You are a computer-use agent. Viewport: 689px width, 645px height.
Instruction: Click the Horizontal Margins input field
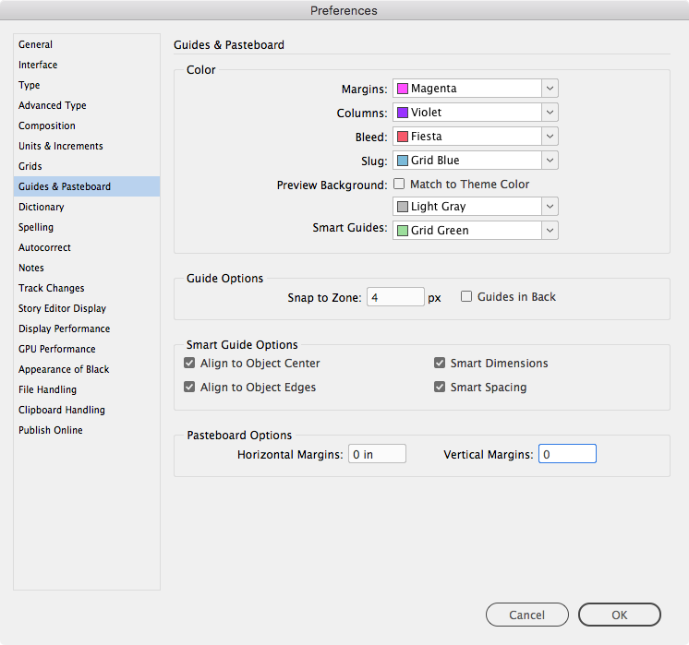377,454
